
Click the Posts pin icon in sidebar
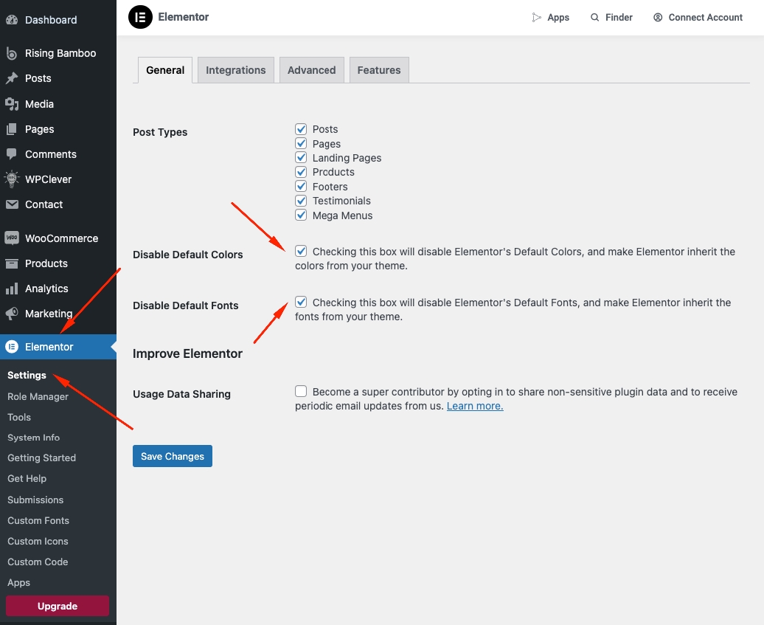[12, 78]
